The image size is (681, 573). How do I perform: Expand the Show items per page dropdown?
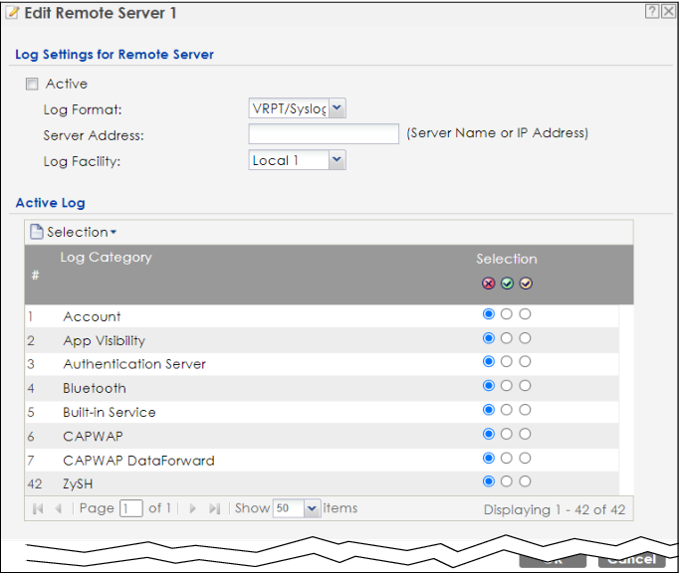pos(313,508)
